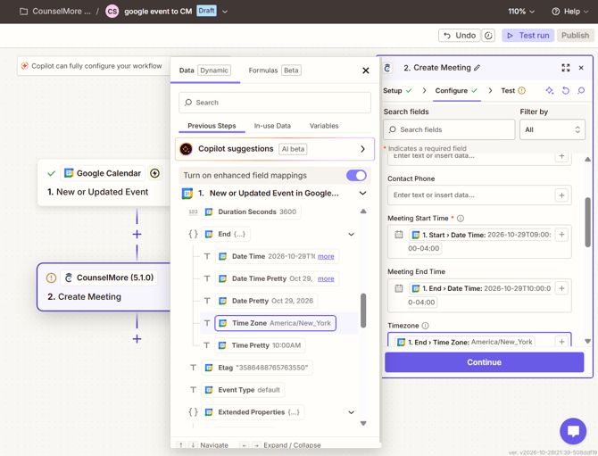The height and width of the screenshot is (456, 598).
Task: Switch to Formulas Beta tab
Action: [275, 70]
